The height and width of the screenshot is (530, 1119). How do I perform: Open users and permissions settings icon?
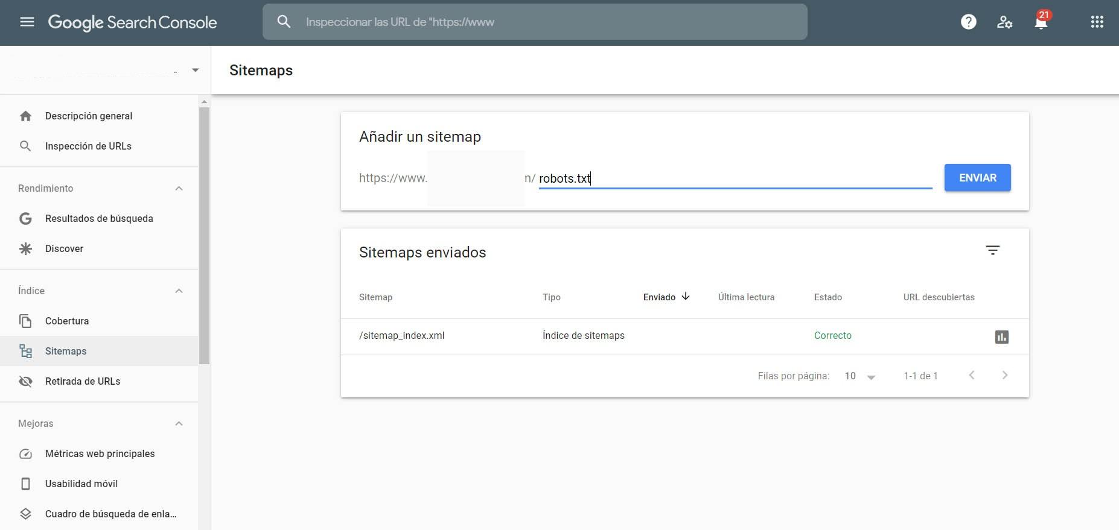click(x=1004, y=22)
